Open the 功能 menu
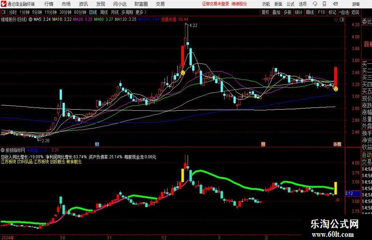This screenshot has height=240, width=372. (x=266, y=4)
